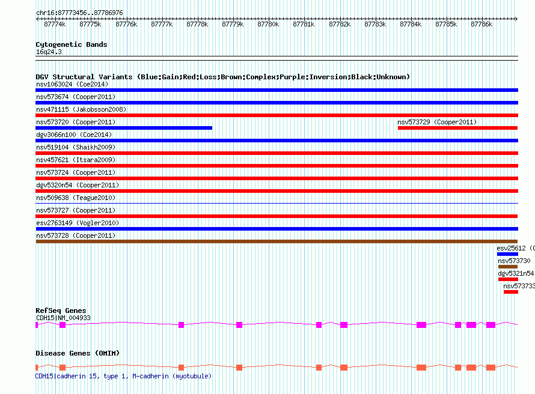Open the esv2763149 (Vogler2010) variant label
Screen dimensions: 535x394
78,223
